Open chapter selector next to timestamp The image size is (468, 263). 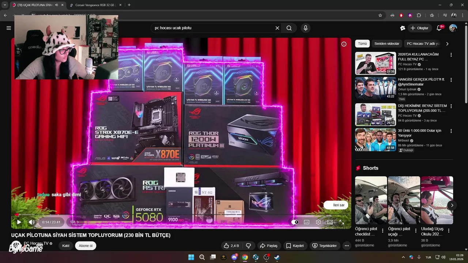pyautogui.click(x=75, y=222)
